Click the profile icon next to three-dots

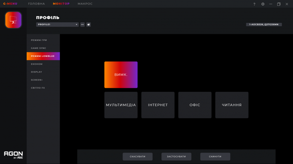(x=88, y=24)
